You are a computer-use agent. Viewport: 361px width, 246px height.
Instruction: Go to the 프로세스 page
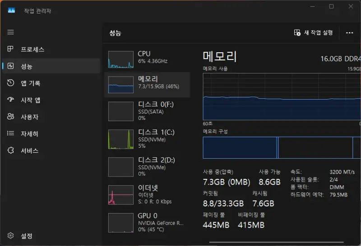click(32, 50)
